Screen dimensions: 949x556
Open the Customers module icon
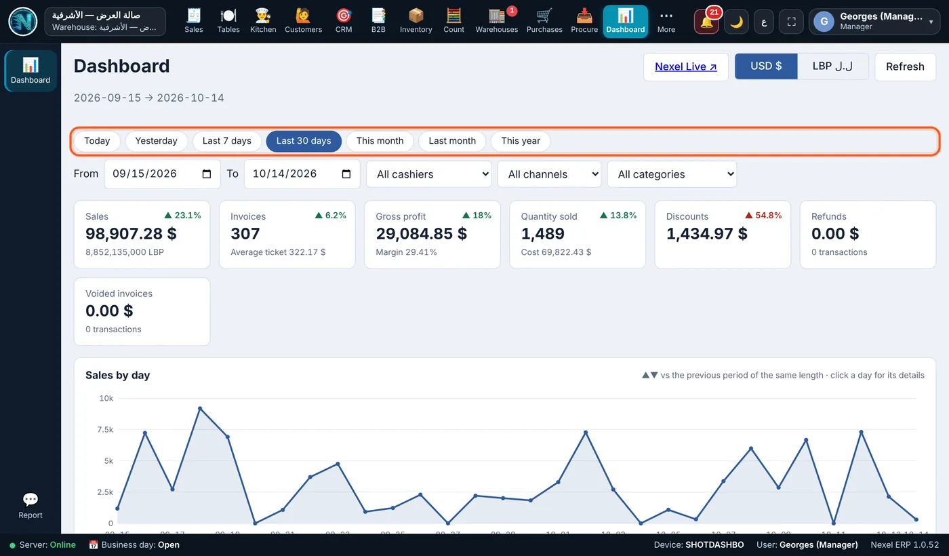pyautogui.click(x=303, y=21)
